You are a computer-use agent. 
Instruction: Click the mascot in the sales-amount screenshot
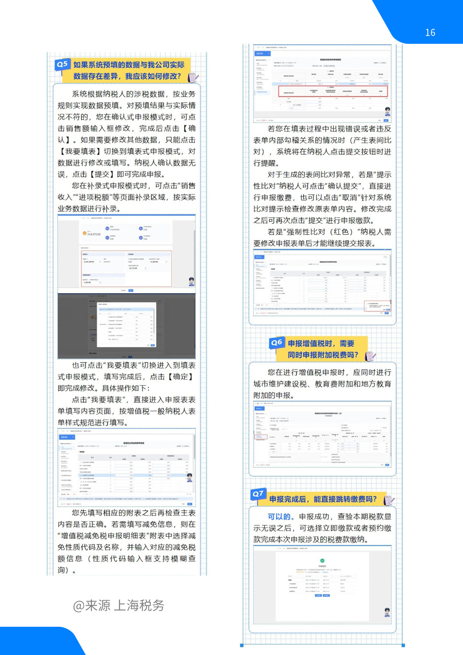point(191,281)
